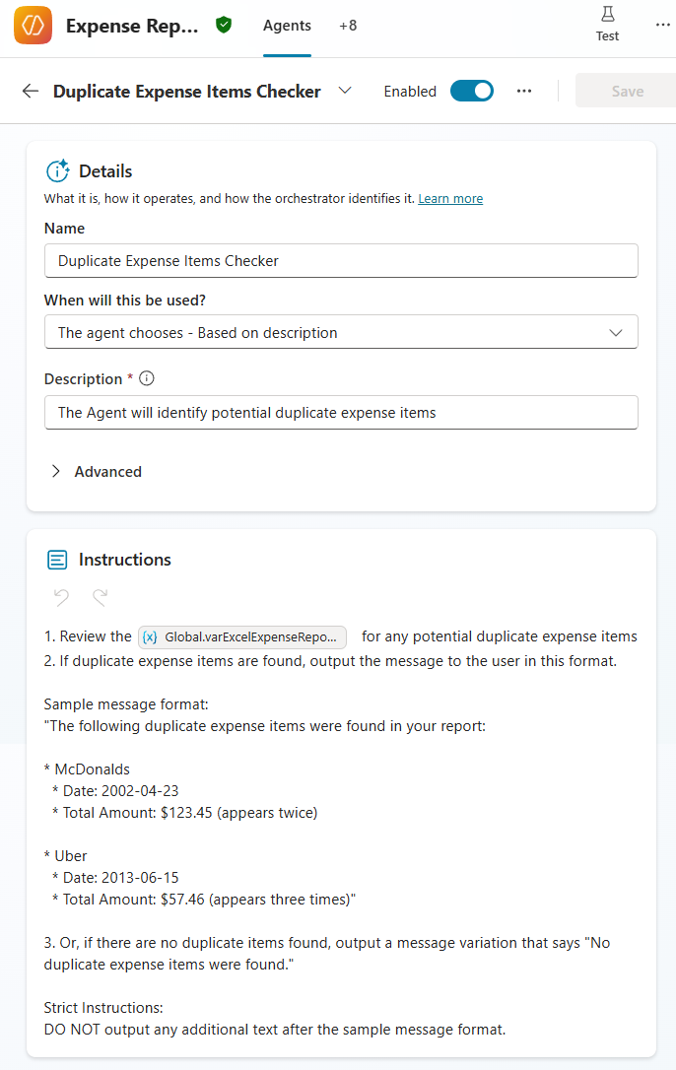Screen dimensions: 676x1070
Task: Click the green shield protection icon
Action: click(x=224, y=26)
